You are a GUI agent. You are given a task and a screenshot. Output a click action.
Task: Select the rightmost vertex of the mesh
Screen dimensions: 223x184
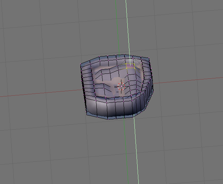[x=153, y=91]
